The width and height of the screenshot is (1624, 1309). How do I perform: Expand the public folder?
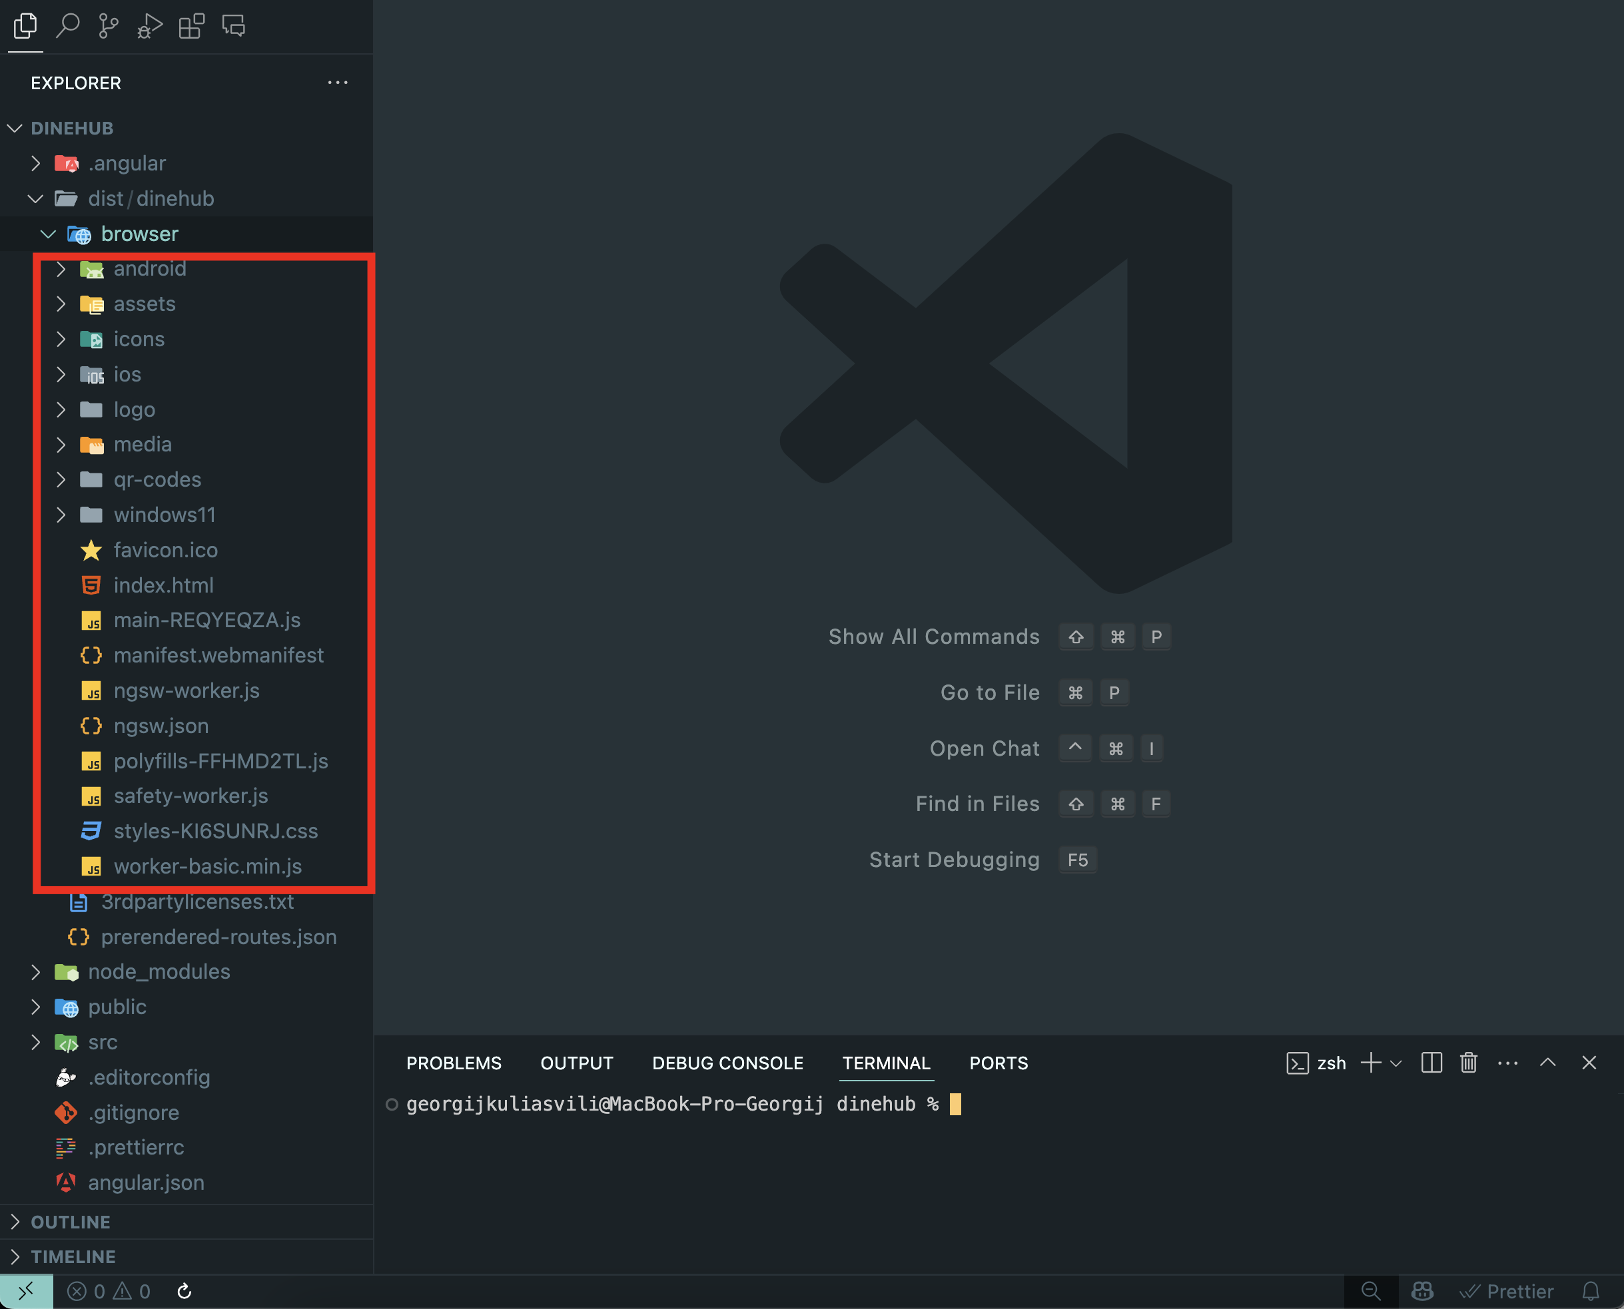pyautogui.click(x=187, y=1007)
